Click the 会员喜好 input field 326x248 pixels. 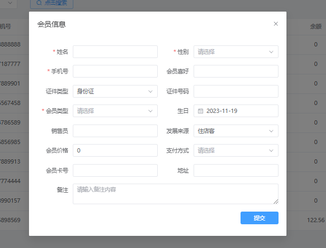click(x=236, y=71)
